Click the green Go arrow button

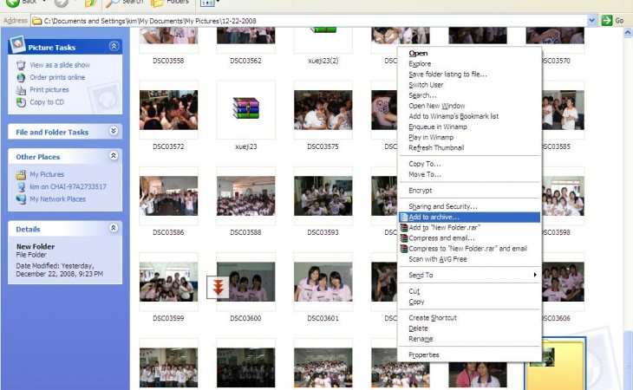click(x=607, y=20)
